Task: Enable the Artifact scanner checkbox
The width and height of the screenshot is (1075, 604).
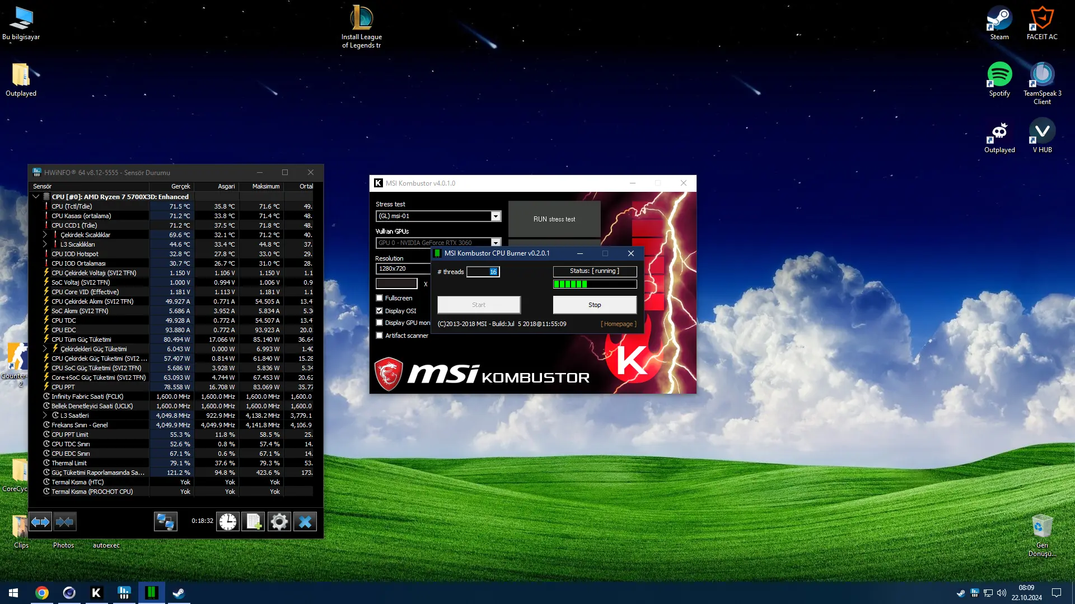Action: [379, 336]
